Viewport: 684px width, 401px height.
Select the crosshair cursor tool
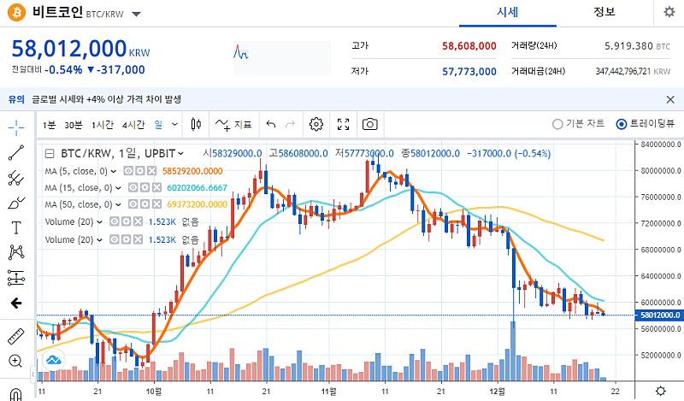[x=16, y=128]
